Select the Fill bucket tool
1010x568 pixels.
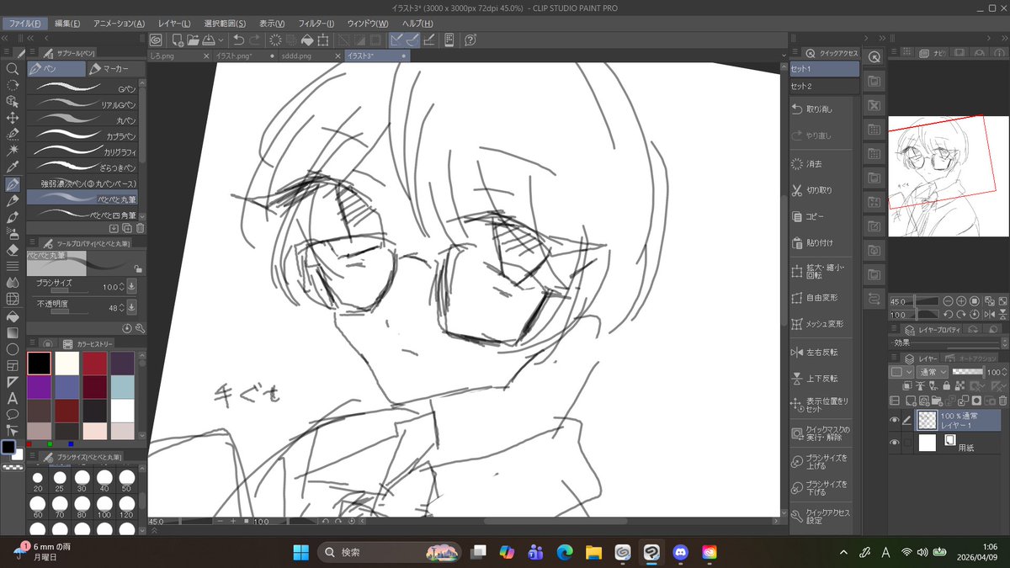(12, 316)
